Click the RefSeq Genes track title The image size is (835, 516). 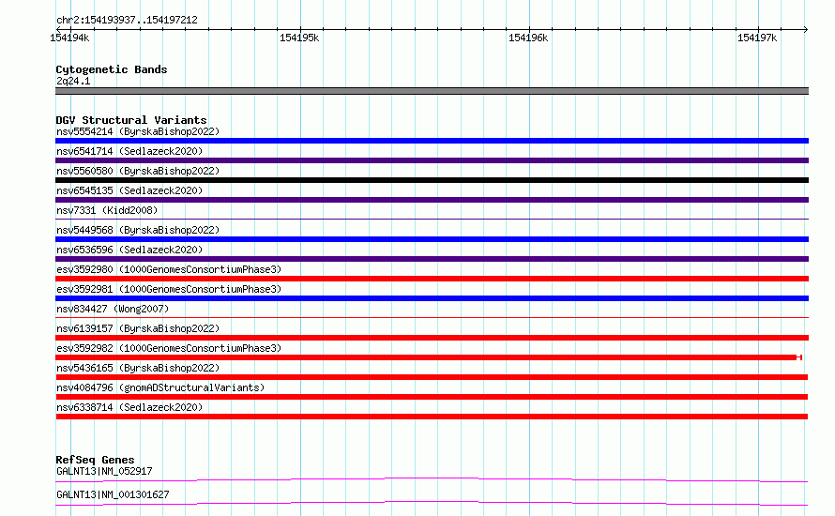click(x=95, y=460)
